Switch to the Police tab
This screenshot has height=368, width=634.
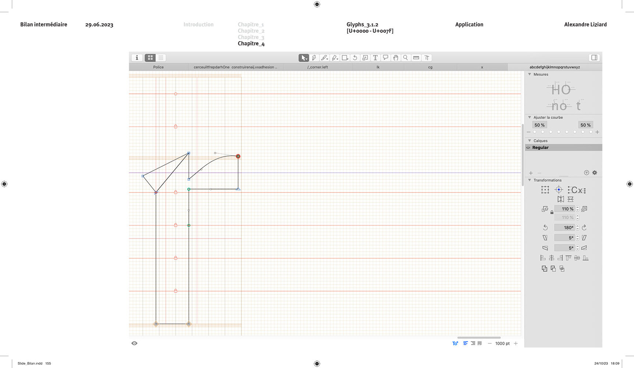pos(158,67)
